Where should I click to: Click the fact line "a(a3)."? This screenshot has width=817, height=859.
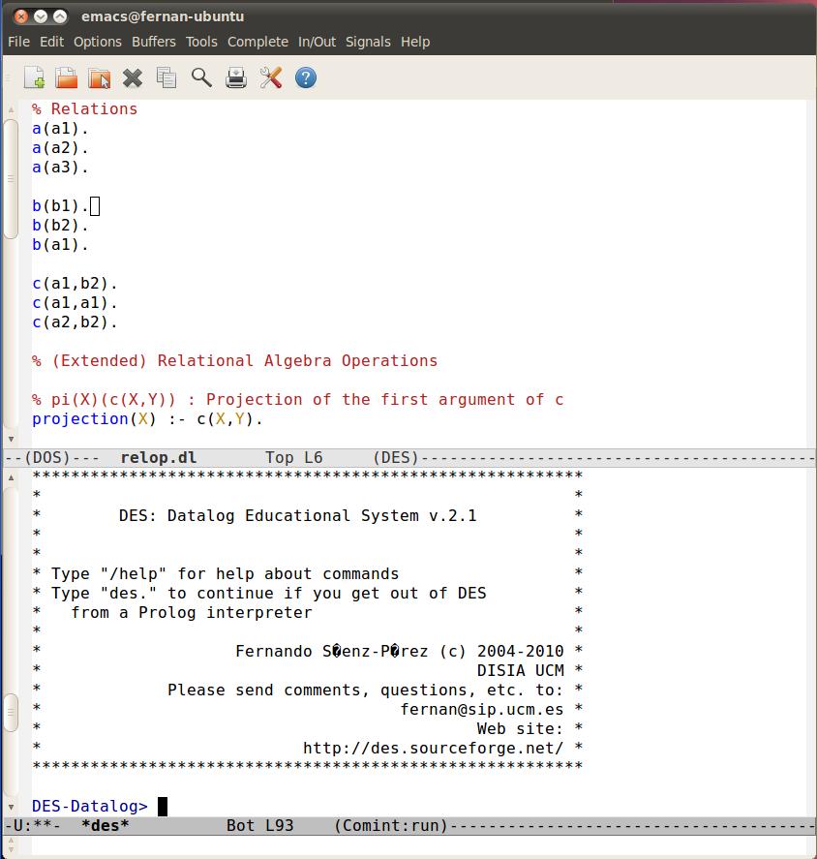(60, 168)
